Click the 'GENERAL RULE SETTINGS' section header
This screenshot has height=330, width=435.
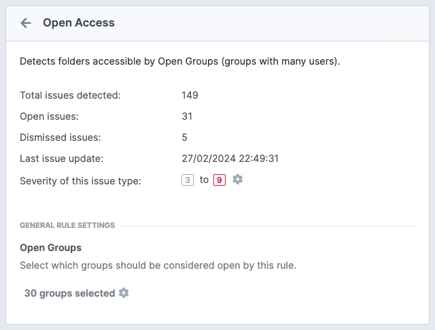[x=67, y=225]
